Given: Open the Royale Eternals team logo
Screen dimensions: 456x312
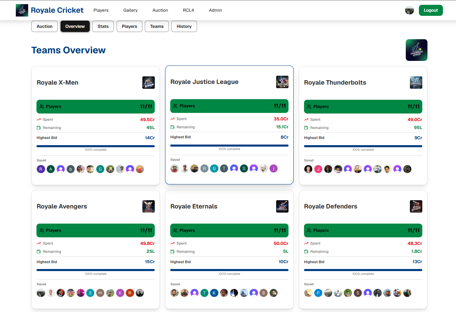Looking at the screenshot, I should coord(282,206).
